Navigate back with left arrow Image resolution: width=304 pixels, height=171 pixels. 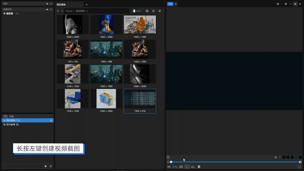click(x=58, y=11)
